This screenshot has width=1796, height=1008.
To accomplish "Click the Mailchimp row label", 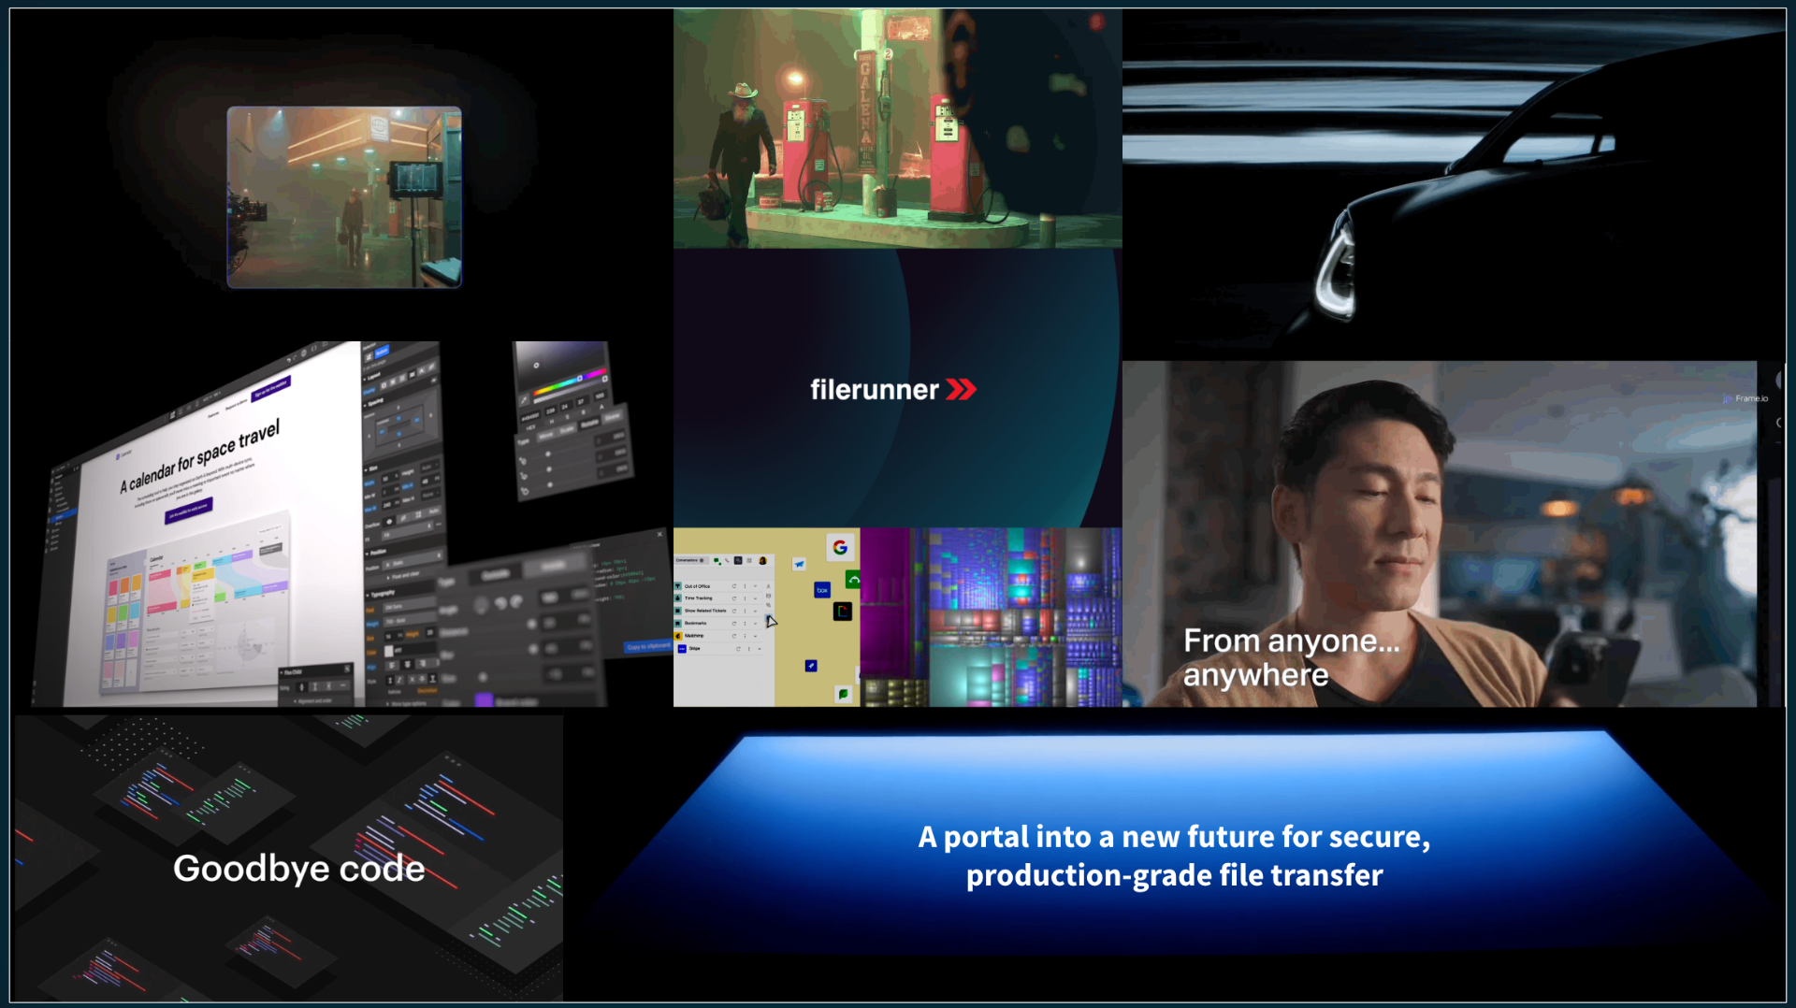I will pos(694,636).
